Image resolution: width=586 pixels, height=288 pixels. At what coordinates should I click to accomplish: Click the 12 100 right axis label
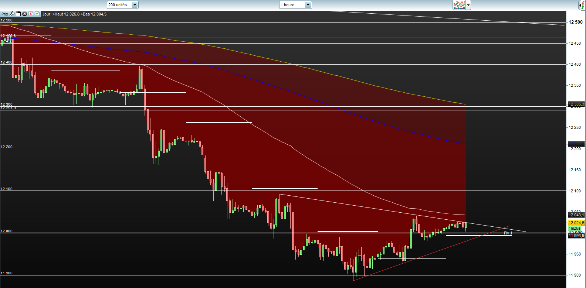[x=575, y=191]
